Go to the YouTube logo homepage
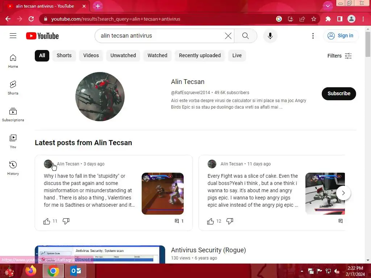 point(42,36)
